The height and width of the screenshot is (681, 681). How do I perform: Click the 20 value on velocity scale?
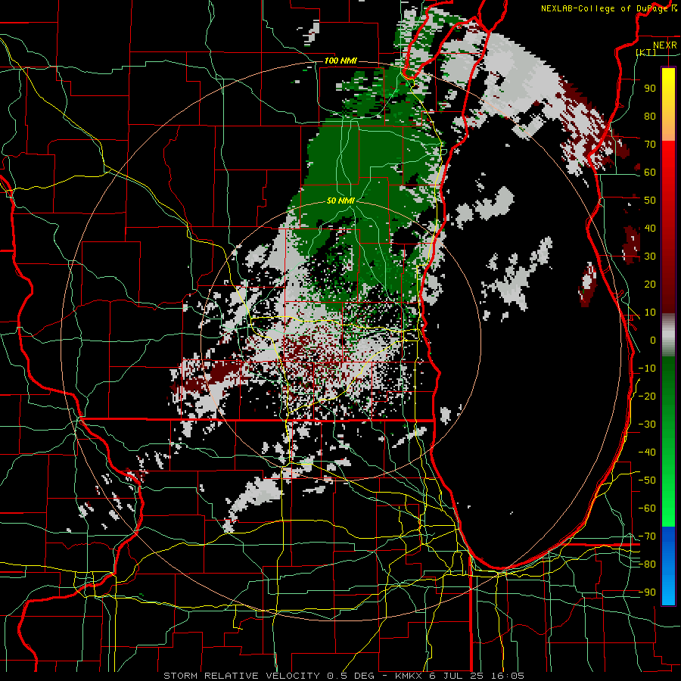(x=650, y=284)
